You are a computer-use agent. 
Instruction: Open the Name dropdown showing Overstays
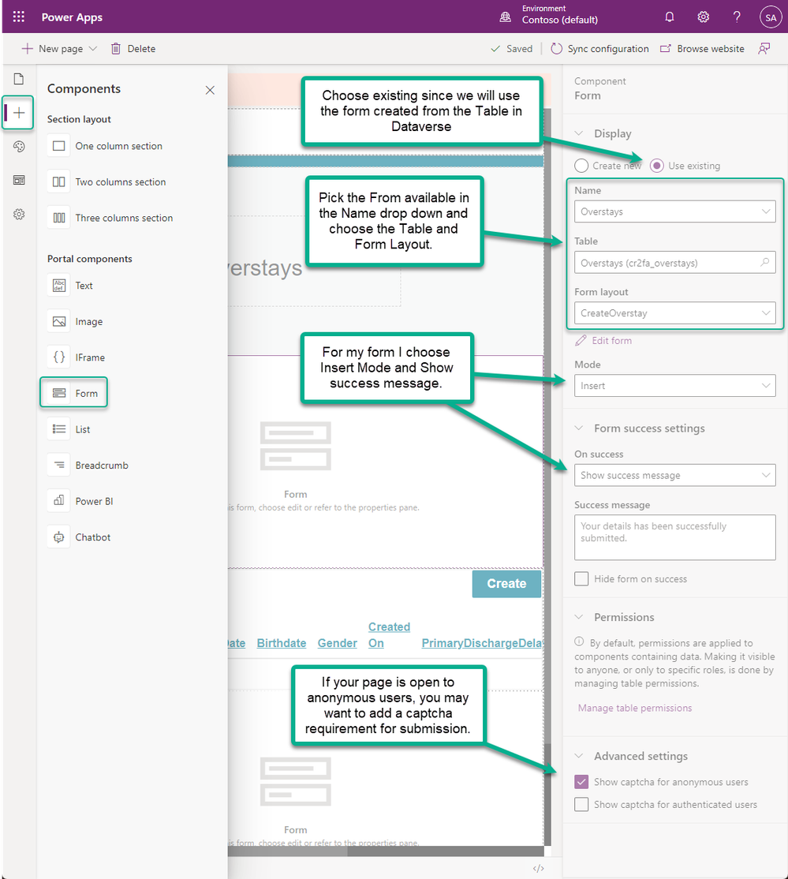[x=674, y=211]
